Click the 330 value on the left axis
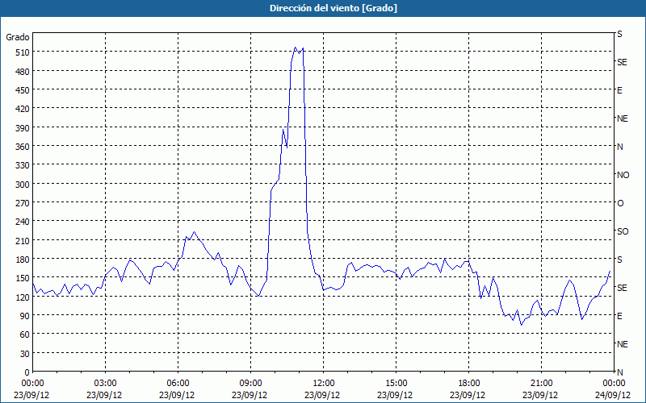The height and width of the screenshot is (403, 646). click(x=23, y=165)
